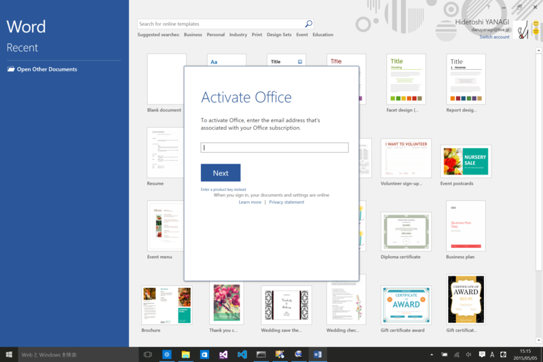Choose the Facet design template
This screenshot has height=362, width=543.
click(x=406, y=79)
